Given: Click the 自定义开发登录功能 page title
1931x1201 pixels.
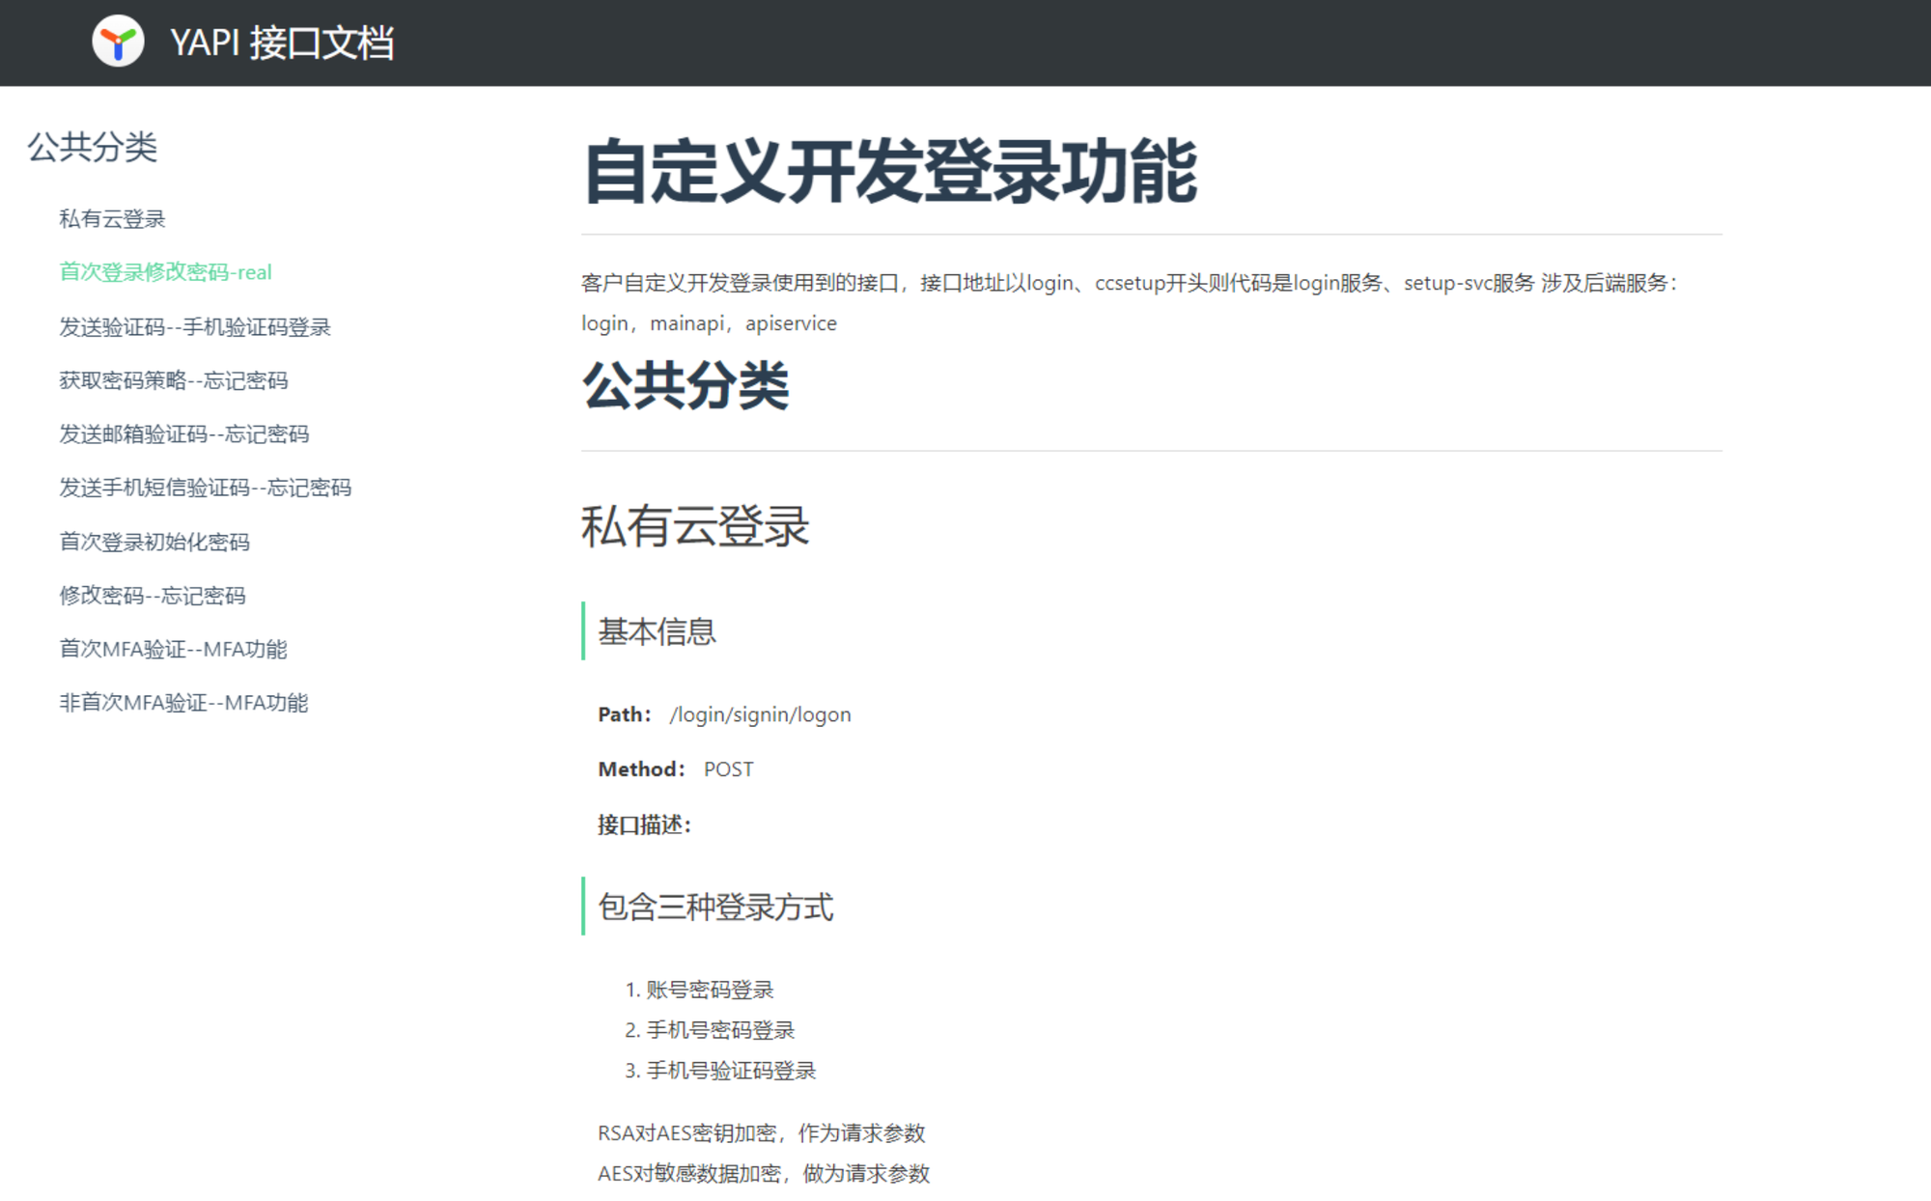Looking at the screenshot, I should click(x=889, y=171).
